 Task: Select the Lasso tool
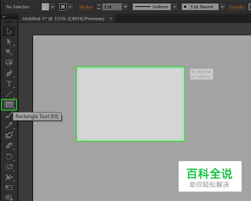[9, 63]
